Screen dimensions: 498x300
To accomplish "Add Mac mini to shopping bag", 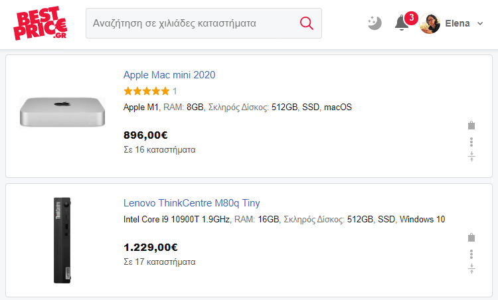I will point(471,125).
